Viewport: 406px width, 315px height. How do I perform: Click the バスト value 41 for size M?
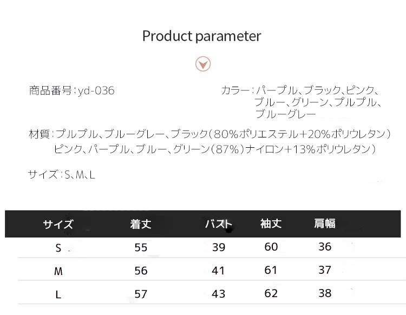click(218, 271)
